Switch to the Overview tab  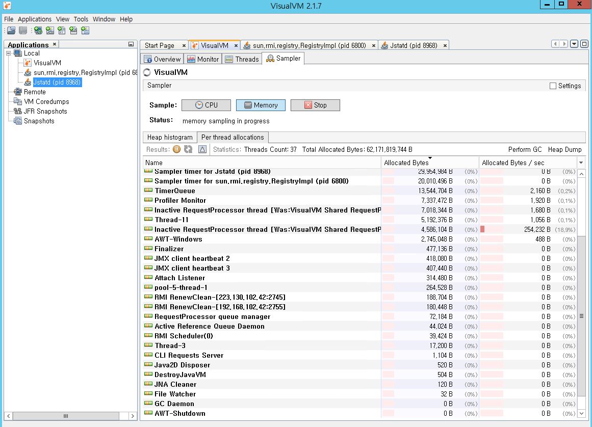(x=162, y=59)
